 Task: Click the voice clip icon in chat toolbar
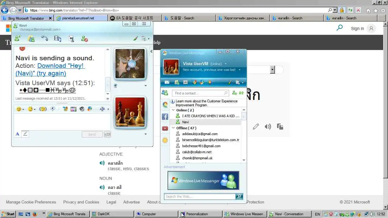(x=53, y=109)
